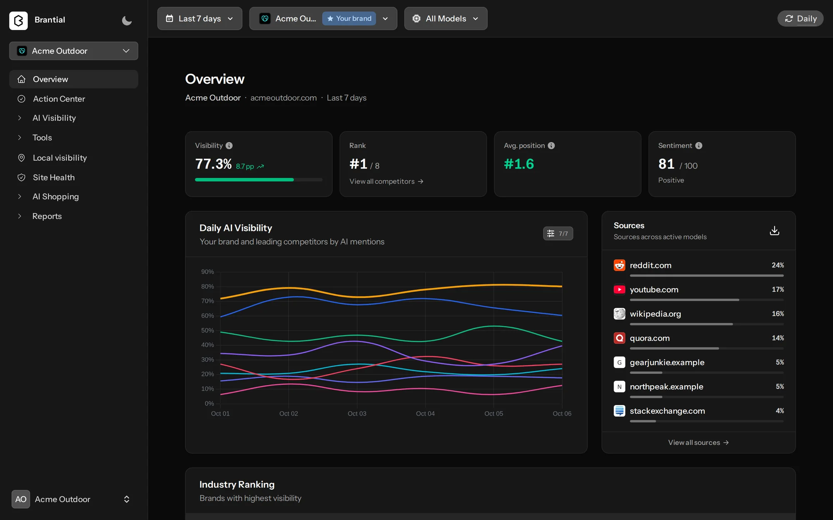The height and width of the screenshot is (520, 833).
Task: Open Site Health page
Action: click(x=74, y=177)
